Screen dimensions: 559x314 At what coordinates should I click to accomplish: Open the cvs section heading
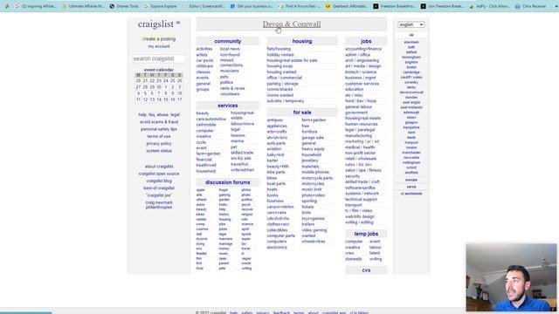click(366, 270)
